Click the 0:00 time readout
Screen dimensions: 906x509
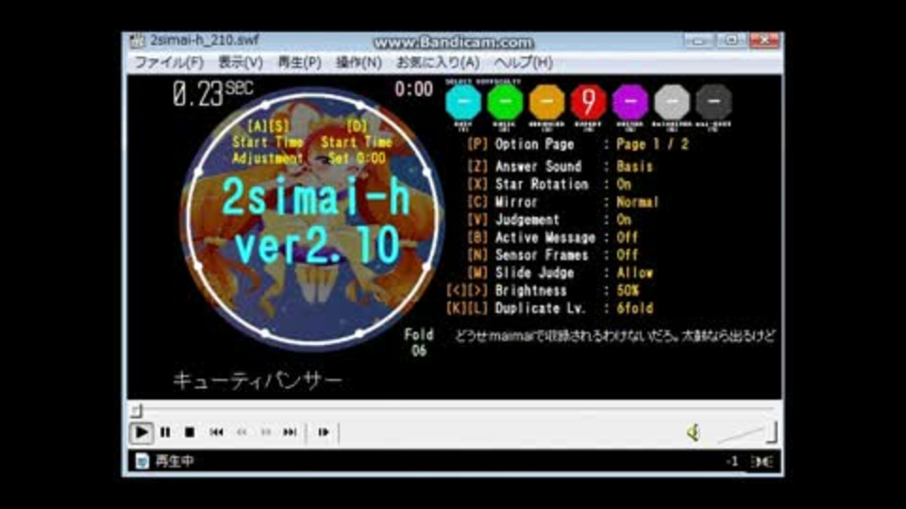(413, 90)
